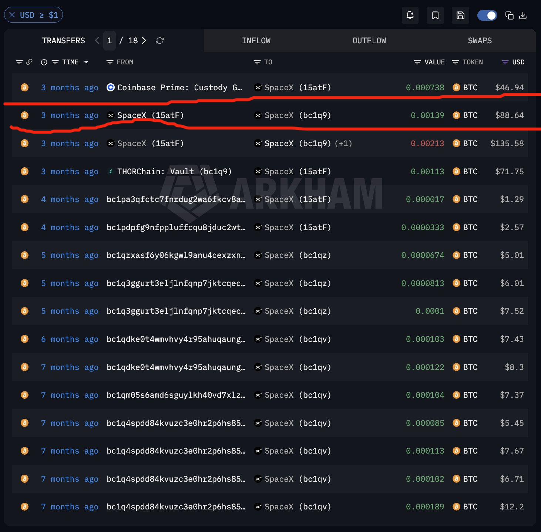Open SpaceX (bc1qz) recipient in $5.01 row
Viewport: 541px width, 532px height.
coord(298,255)
